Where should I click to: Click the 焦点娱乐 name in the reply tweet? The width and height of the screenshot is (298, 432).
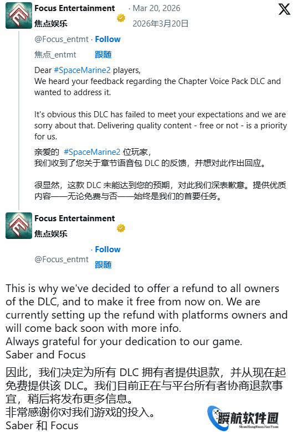51,233
